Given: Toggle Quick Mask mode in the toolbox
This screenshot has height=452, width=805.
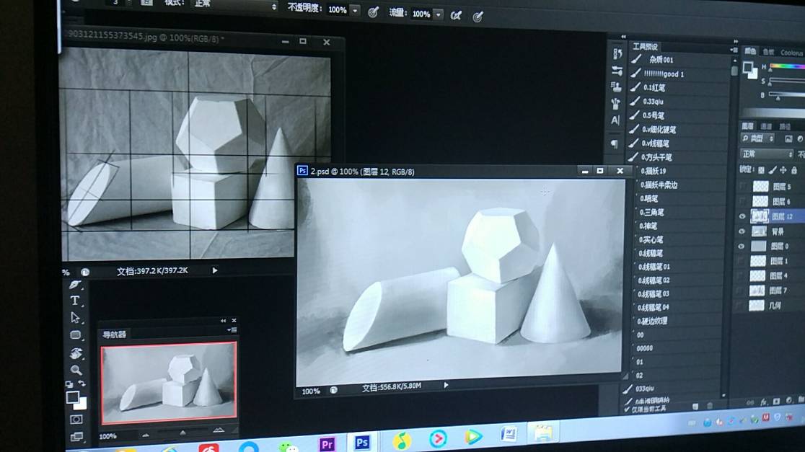Looking at the screenshot, I should click(x=76, y=420).
